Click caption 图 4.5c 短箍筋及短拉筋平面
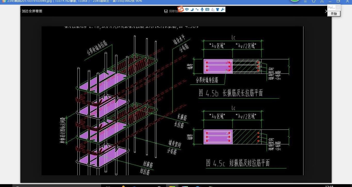 (238, 163)
